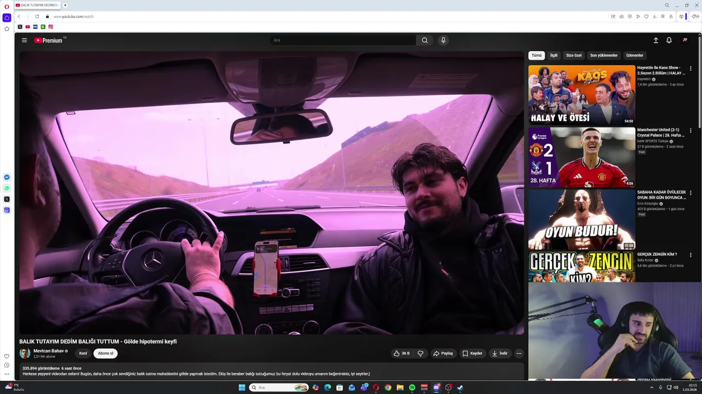The height and width of the screenshot is (394, 702).
Task: Open Hayrettin ile Kaos Show video thumbnail
Action: [581, 95]
